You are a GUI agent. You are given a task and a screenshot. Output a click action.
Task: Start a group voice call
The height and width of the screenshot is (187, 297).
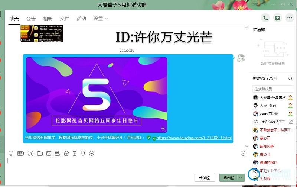(265, 18)
